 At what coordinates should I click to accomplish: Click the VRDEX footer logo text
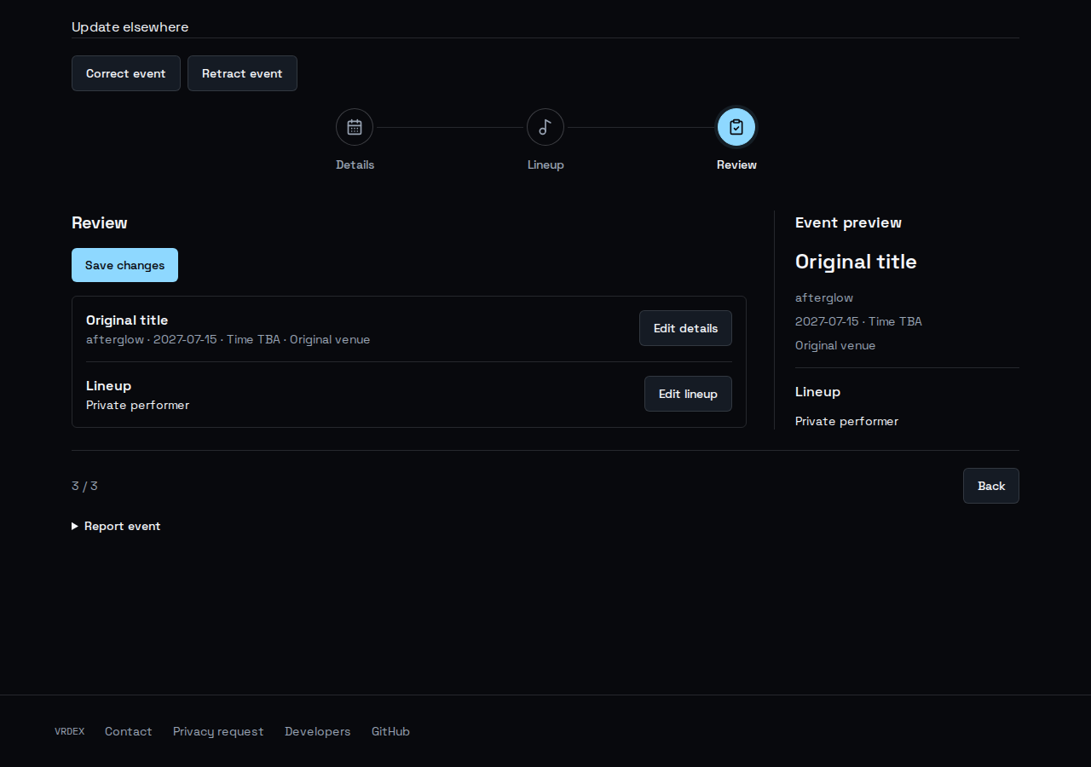click(x=69, y=731)
